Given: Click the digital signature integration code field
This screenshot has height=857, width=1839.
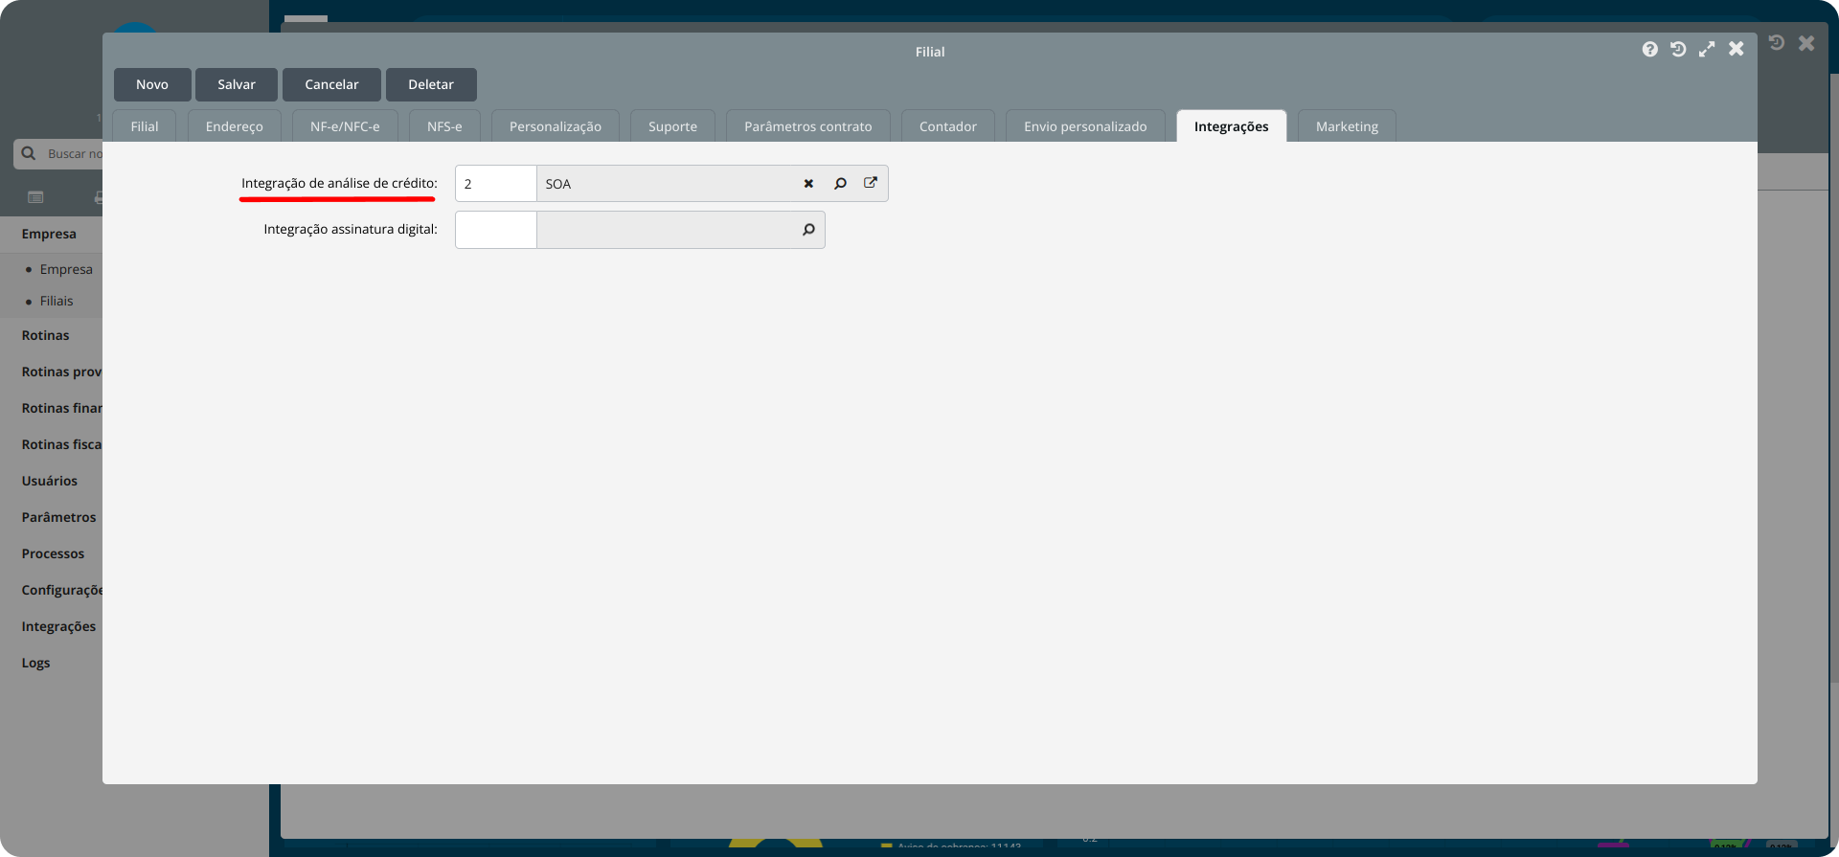Looking at the screenshot, I should click(x=496, y=230).
